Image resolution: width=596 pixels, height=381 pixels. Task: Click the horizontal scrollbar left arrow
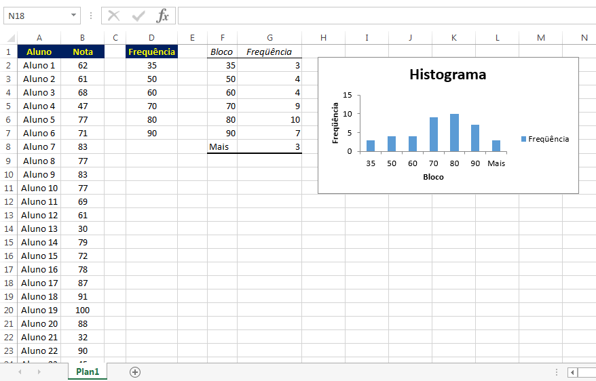pos(573,372)
